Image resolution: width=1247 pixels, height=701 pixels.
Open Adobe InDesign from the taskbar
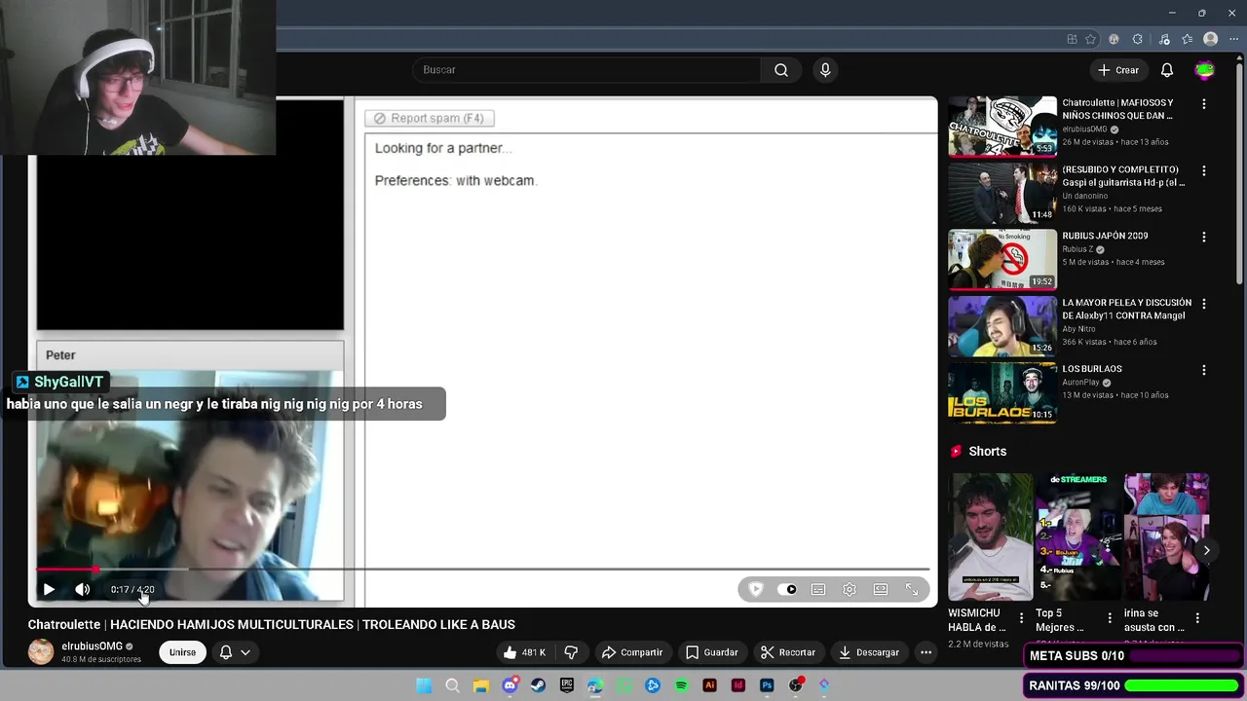738,685
